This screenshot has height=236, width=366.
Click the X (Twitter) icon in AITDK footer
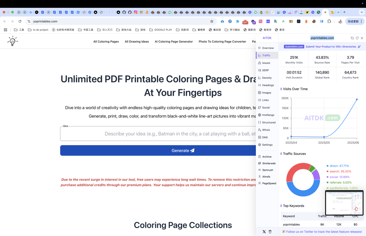(x=264, y=232)
